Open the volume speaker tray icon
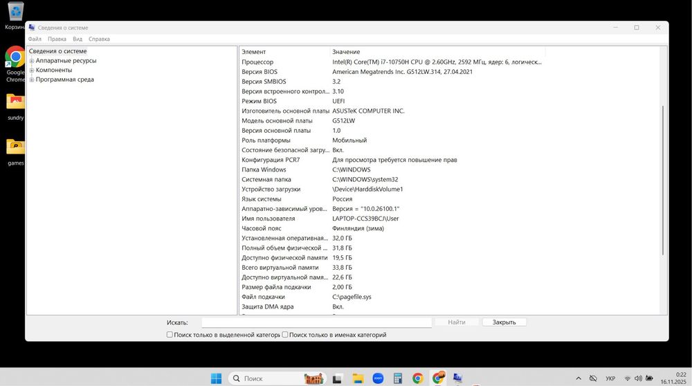 [638, 378]
